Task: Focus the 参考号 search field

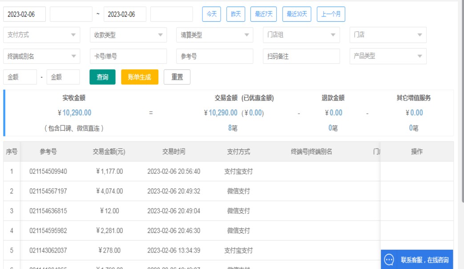Action: (214, 56)
